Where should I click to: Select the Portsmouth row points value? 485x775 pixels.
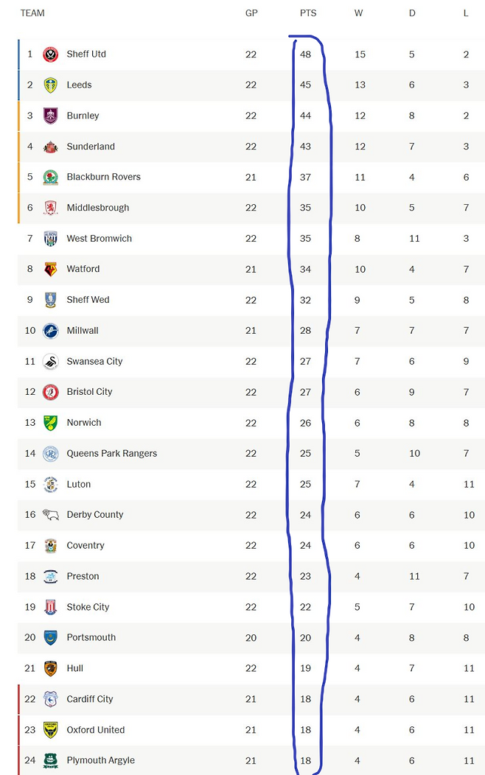(x=306, y=637)
